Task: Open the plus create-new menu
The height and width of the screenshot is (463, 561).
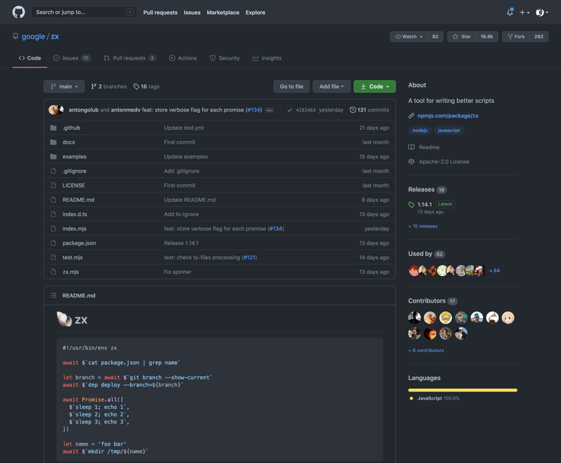Action: 524,12
